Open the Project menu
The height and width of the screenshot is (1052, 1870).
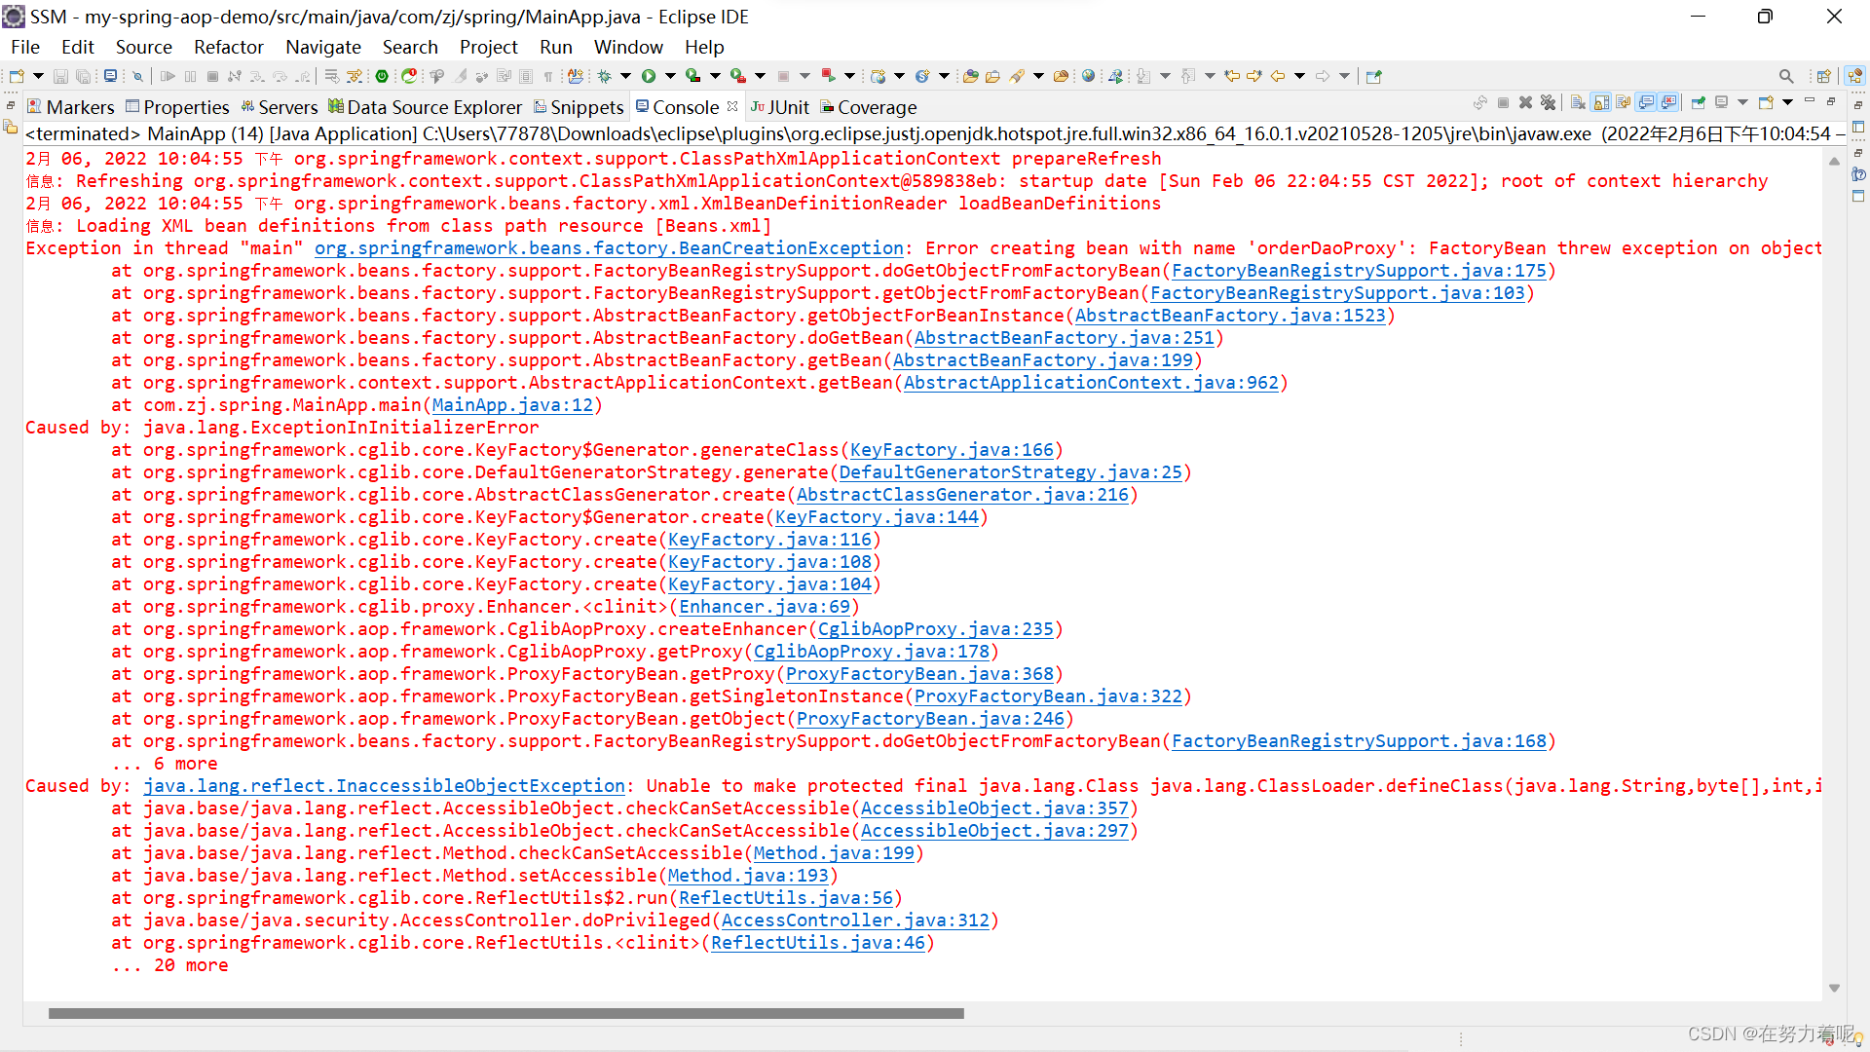[x=489, y=47]
